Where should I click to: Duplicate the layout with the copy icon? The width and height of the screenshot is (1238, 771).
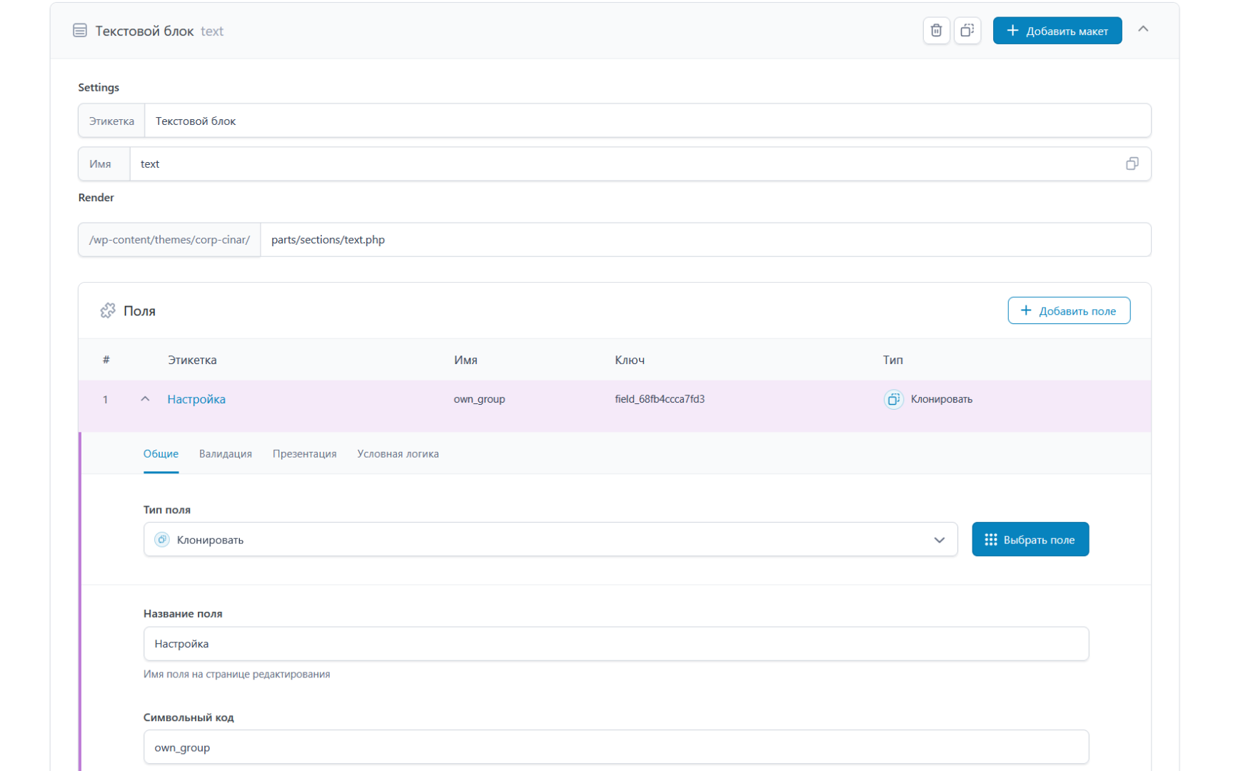point(967,31)
